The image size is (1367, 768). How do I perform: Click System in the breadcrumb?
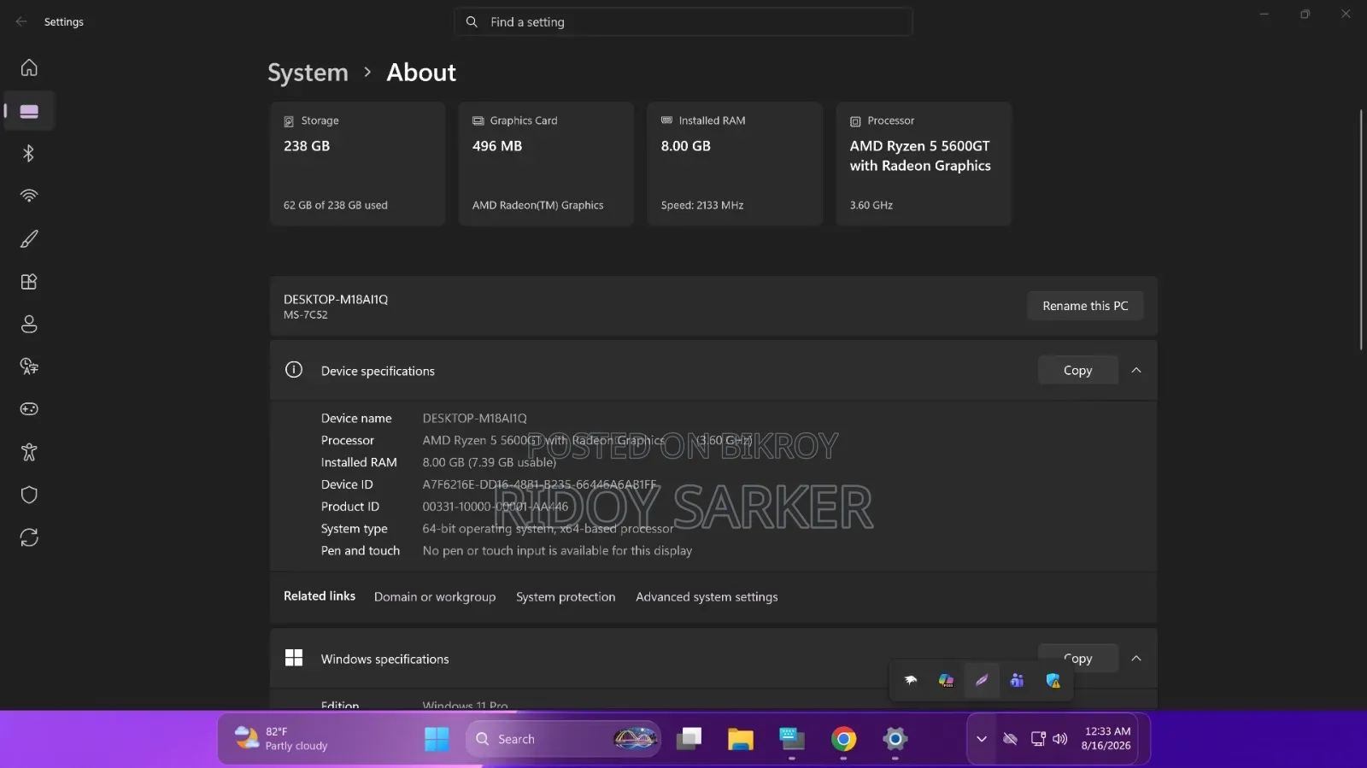coord(308,73)
